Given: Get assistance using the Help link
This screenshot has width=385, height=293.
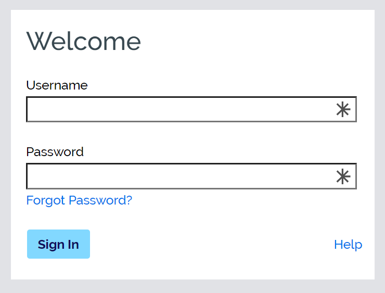Looking at the screenshot, I should pyautogui.click(x=348, y=245).
